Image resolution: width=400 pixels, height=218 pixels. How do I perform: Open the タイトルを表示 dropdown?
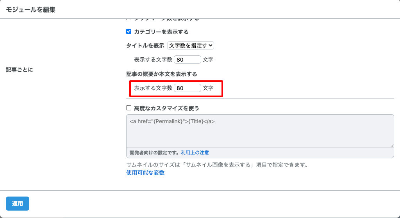coord(191,46)
